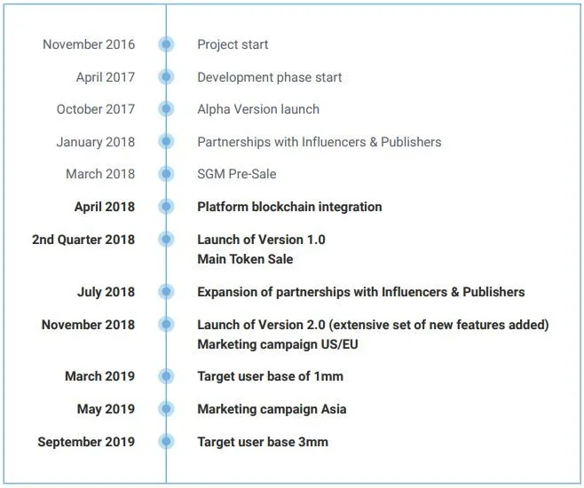Viewport: 584px width, 488px height.
Task: Click 'Platform blockchain integration' text
Action: tap(289, 207)
